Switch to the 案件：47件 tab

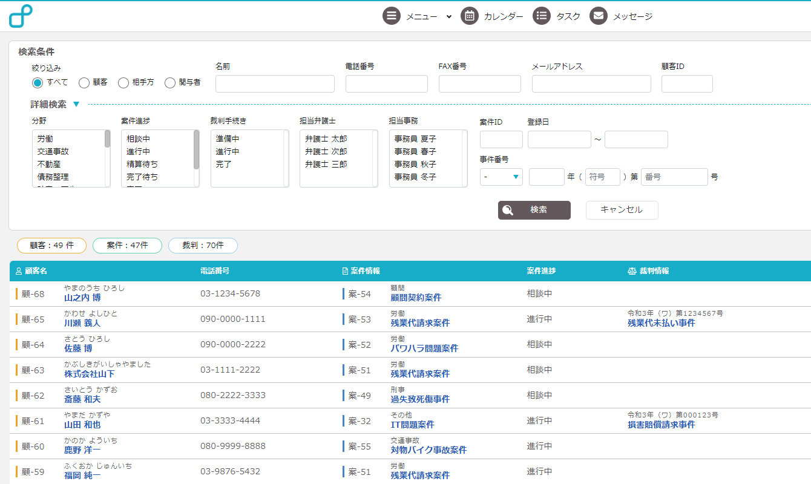tap(127, 245)
